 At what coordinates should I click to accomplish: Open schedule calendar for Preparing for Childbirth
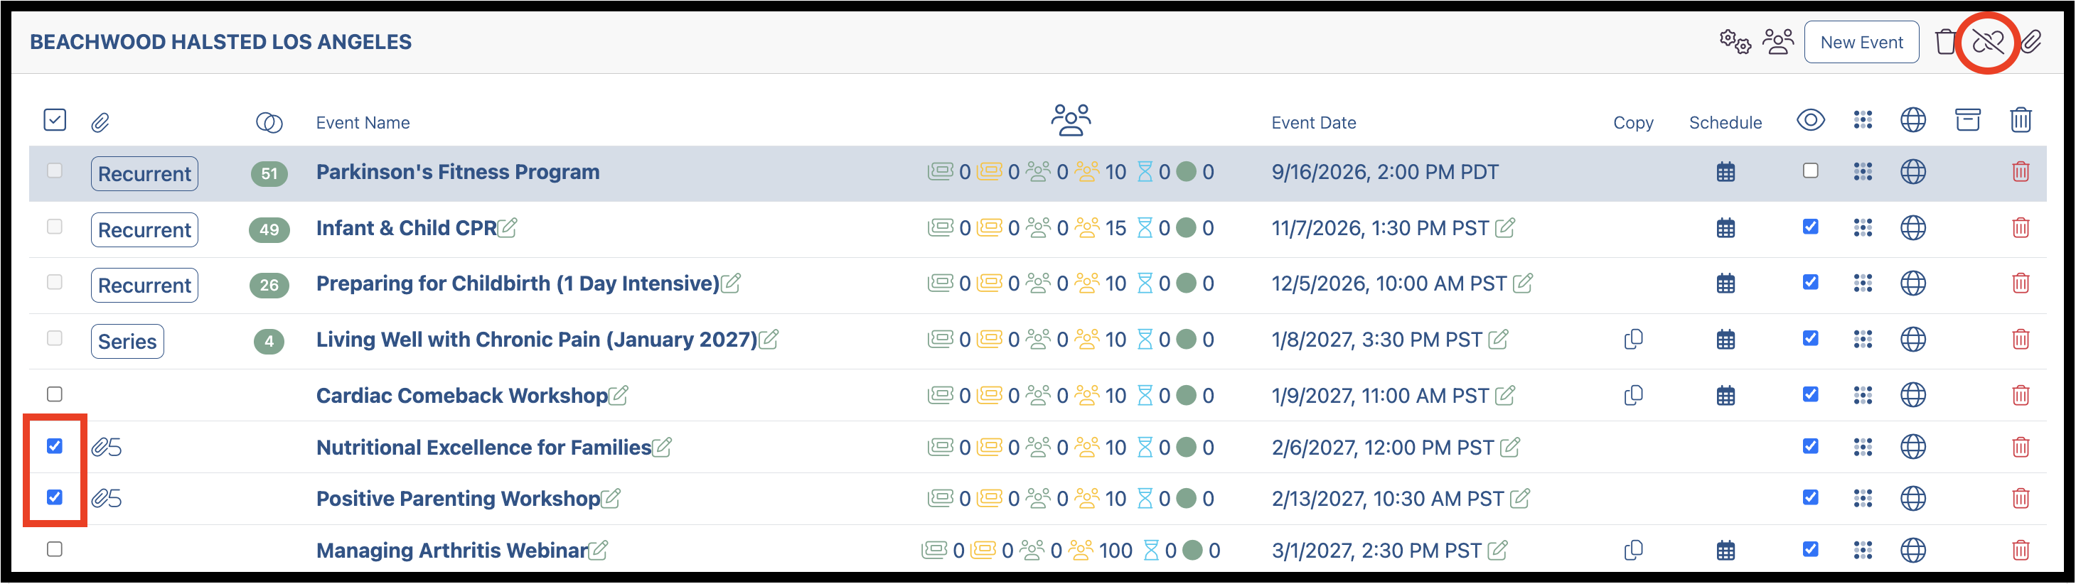[1725, 283]
